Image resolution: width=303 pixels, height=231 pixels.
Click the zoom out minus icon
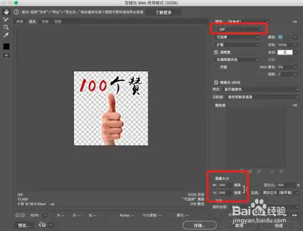[x=18, y=215]
